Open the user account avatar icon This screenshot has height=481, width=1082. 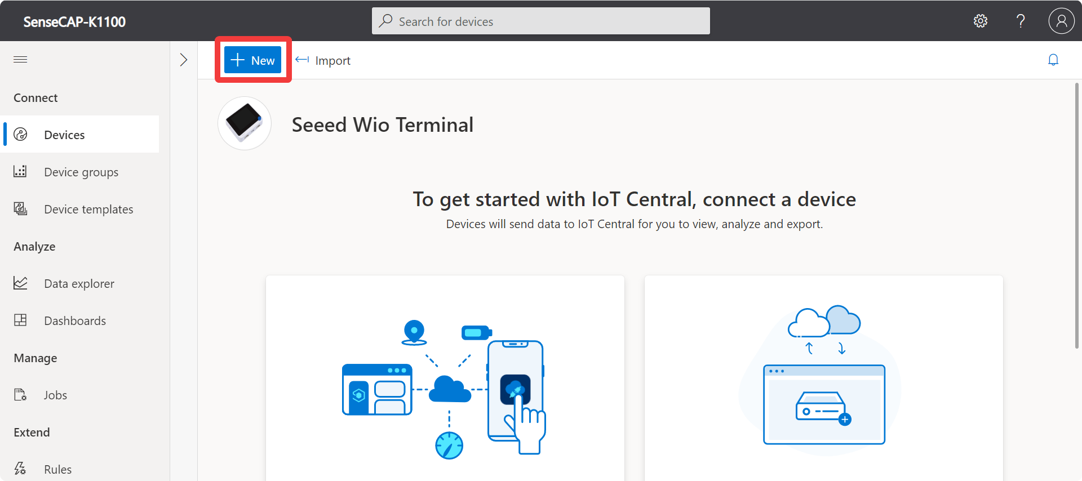click(x=1061, y=21)
